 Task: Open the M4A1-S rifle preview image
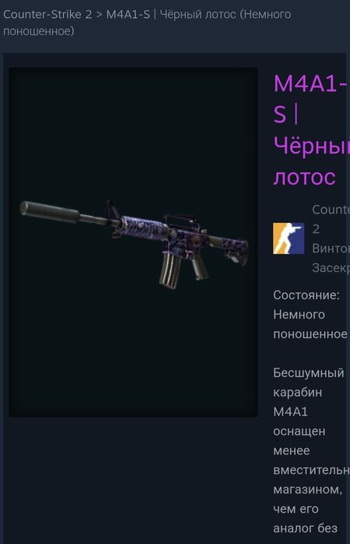(133, 242)
